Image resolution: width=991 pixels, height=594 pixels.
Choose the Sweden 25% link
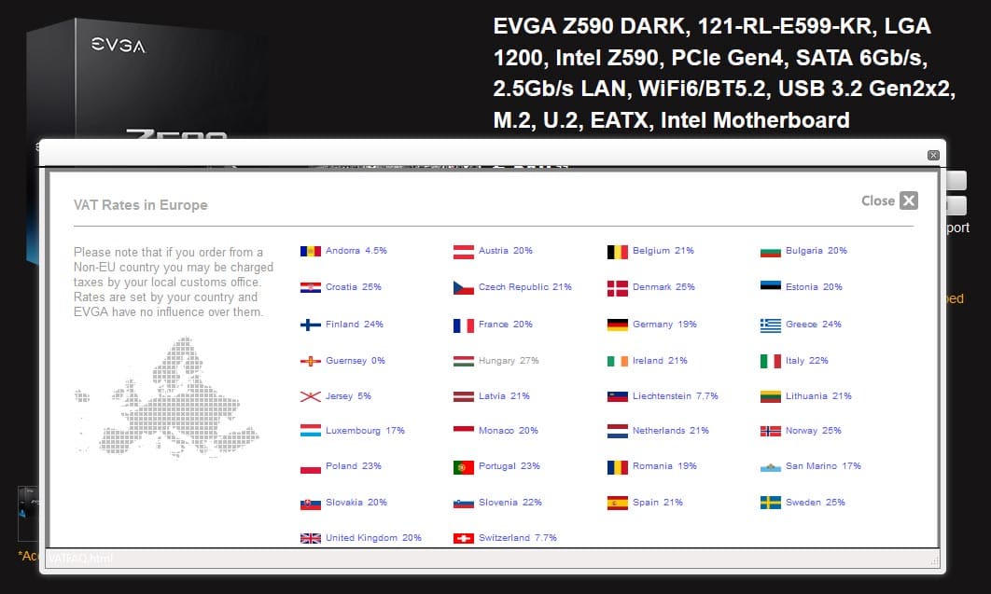(x=815, y=503)
